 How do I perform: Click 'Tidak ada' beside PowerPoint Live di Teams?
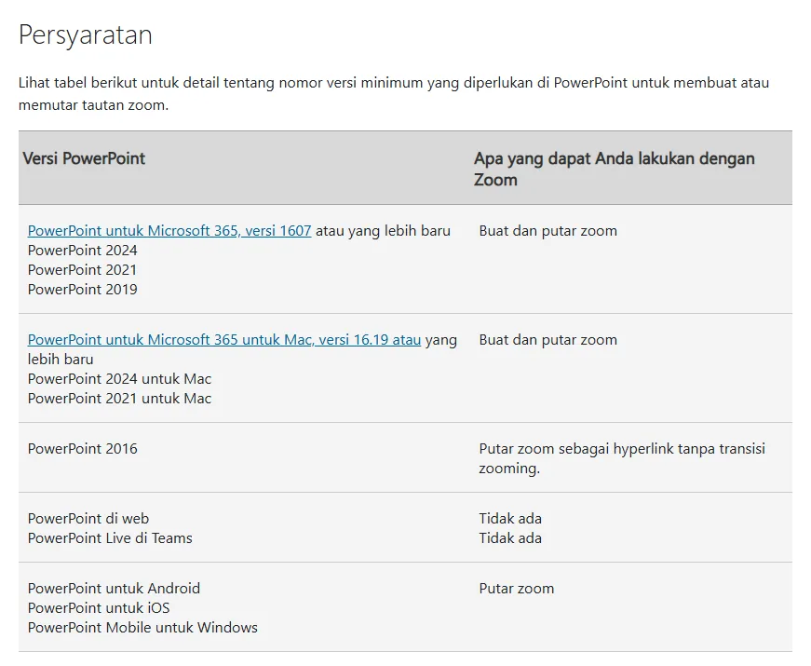pyautogui.click(x=510, y=538)
